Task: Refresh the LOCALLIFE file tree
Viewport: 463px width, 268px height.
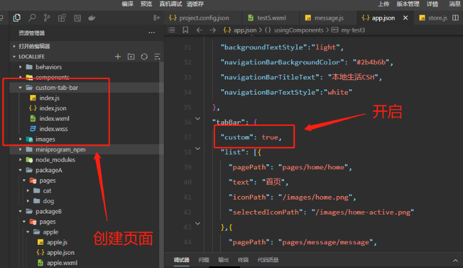Action: click(144, 57)
